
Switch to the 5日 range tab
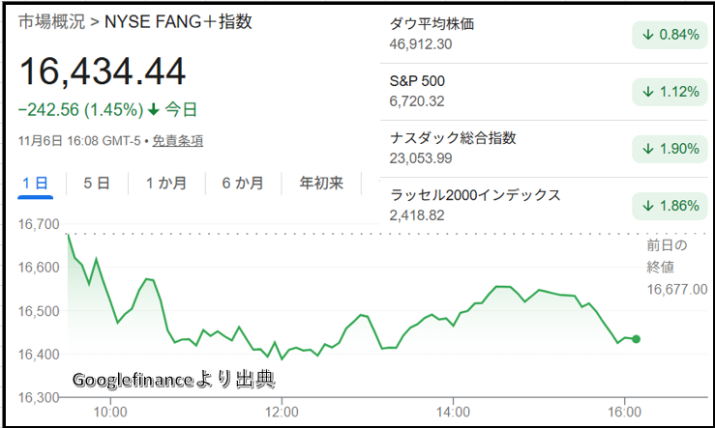click(96, 183)
